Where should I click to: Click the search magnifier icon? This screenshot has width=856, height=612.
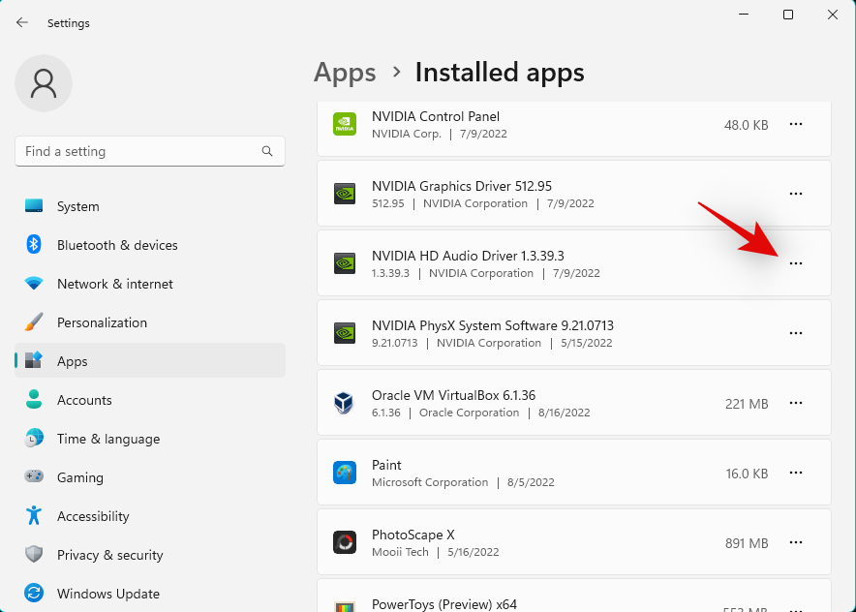tap(267, 152)
